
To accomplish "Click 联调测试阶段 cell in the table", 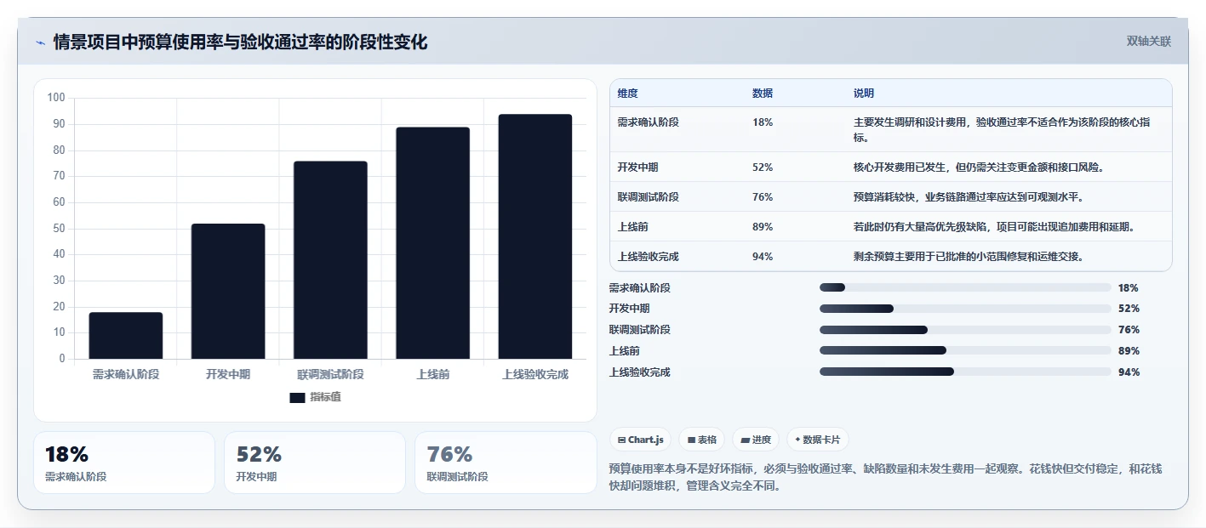I will (649, 197).
